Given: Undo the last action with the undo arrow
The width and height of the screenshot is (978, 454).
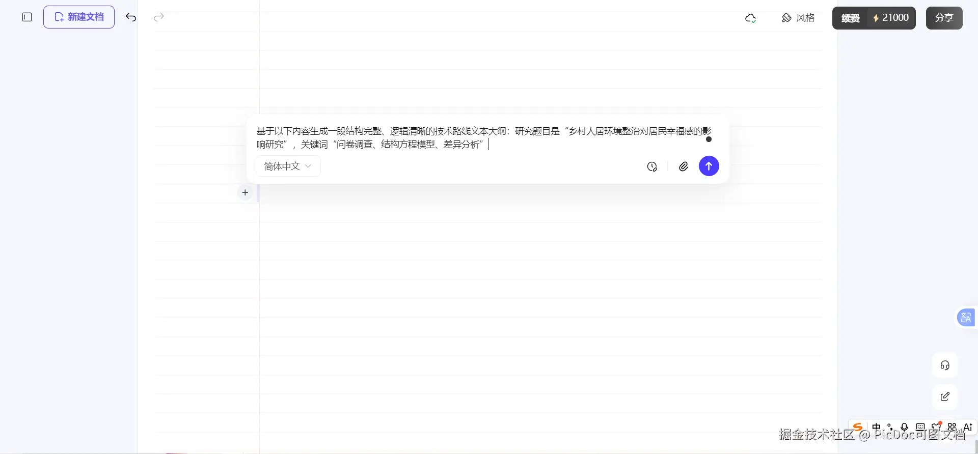Looking at the screenshot, I should click(x=131, y=18).
